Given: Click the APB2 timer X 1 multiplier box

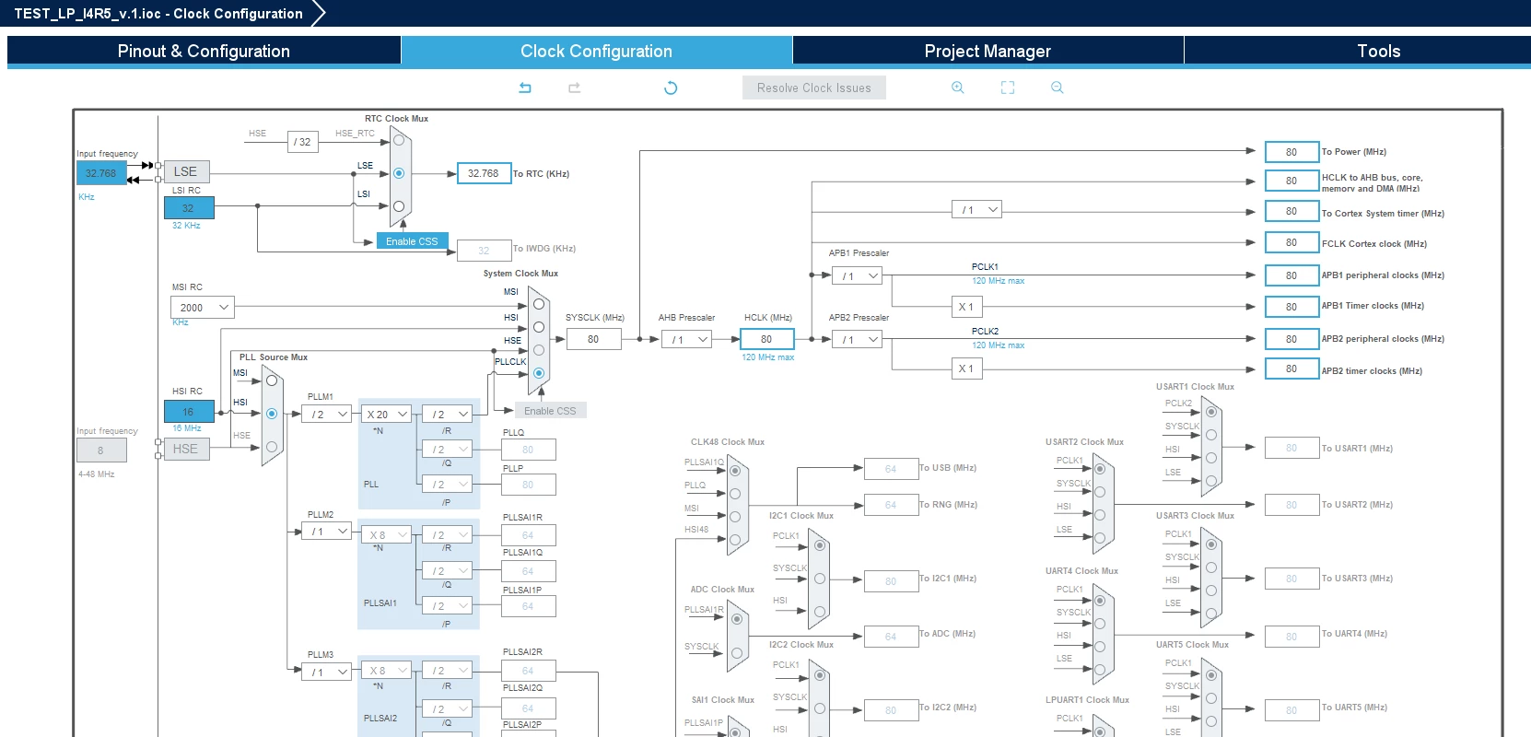Looking at the screenshot, I should (x=966, y=368).
